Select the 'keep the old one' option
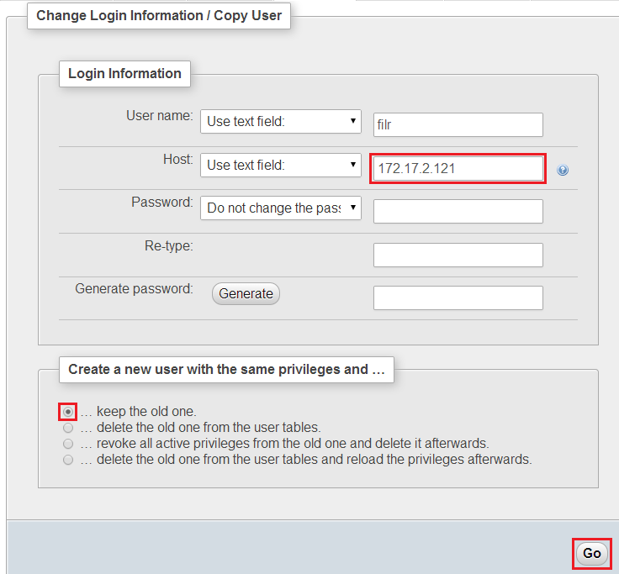Viewport: 619px width, 574px height. pyautogui.click(x=68, y=412)
